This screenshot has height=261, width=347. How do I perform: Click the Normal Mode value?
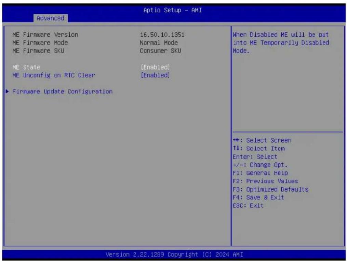point(159,43)
